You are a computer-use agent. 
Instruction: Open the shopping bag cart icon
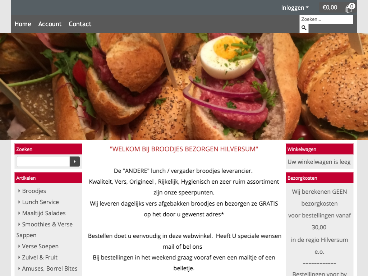click(348, 9)
